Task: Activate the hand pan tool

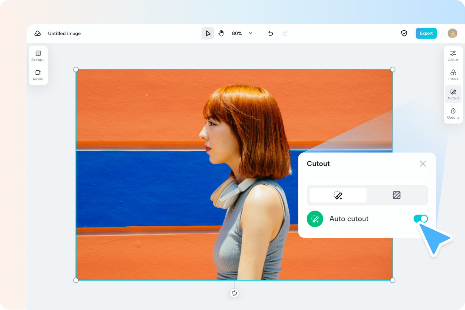Action: pos(221,33)
